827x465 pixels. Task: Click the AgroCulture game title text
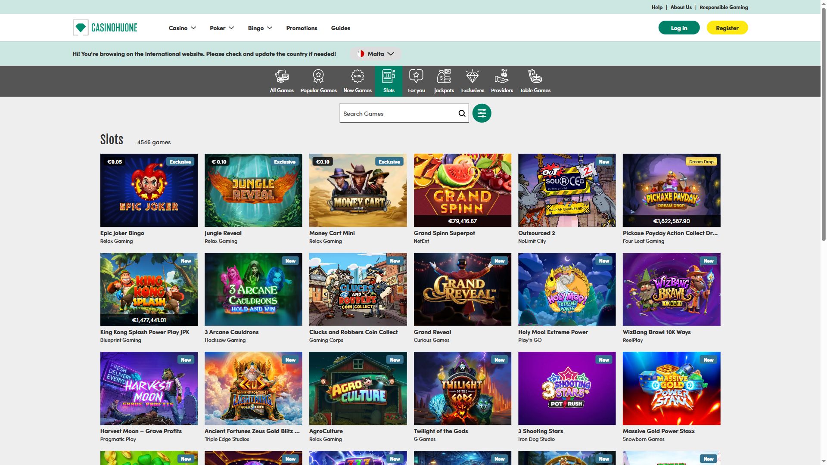pyautogui.click(x=326, y=431)
